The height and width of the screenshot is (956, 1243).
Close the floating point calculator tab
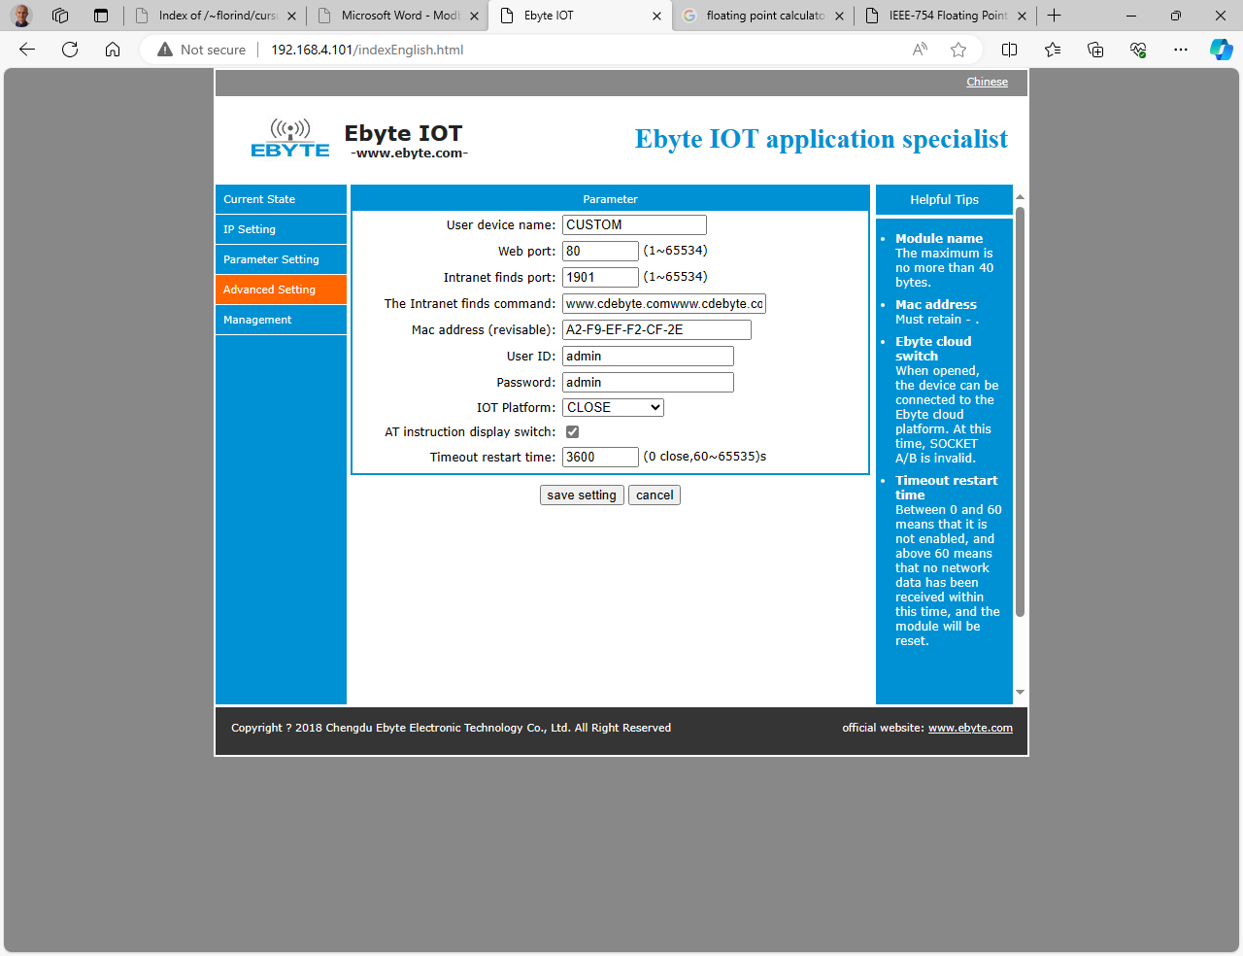pos(839,17)
